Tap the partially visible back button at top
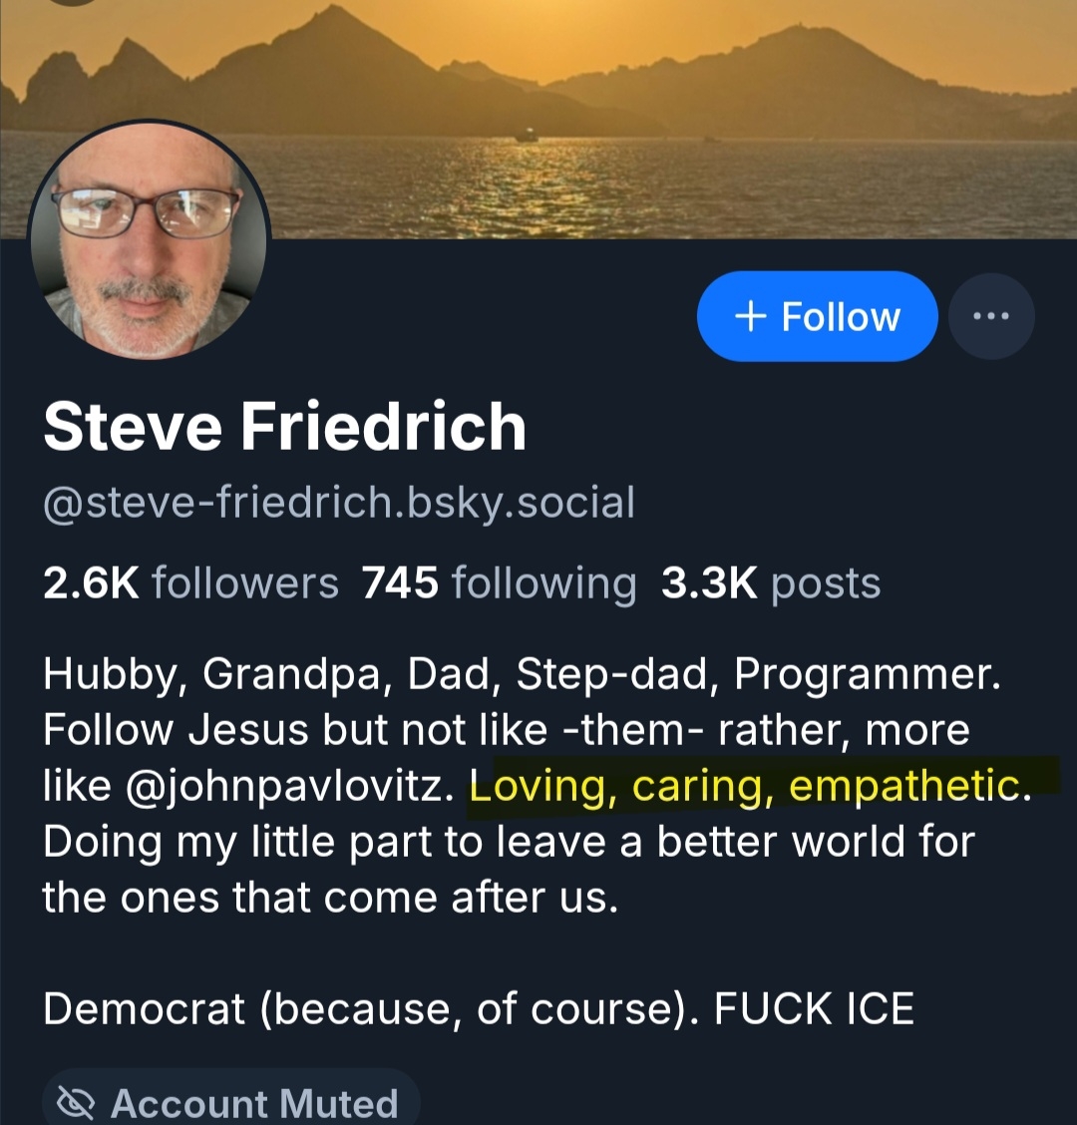The image size is (1077, 1125). pos(74,2)
